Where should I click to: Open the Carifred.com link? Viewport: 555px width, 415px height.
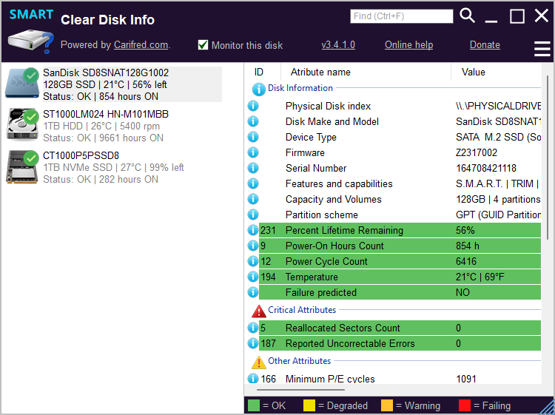click(x=141, y=45)
